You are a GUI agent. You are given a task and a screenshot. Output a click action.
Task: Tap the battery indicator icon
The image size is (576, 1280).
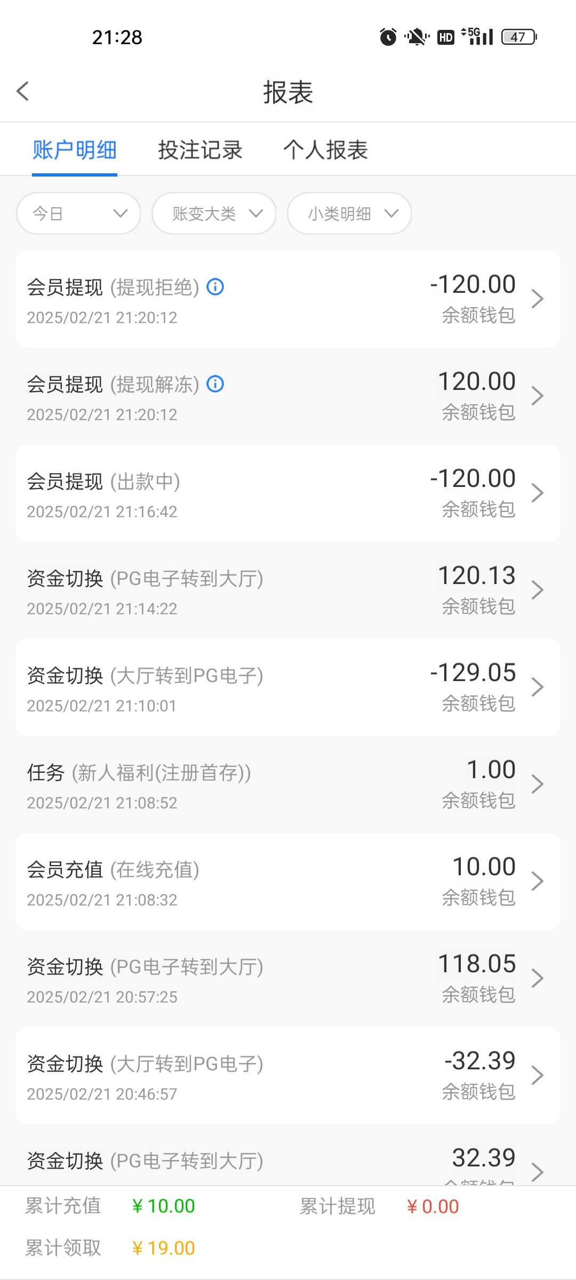518,37
